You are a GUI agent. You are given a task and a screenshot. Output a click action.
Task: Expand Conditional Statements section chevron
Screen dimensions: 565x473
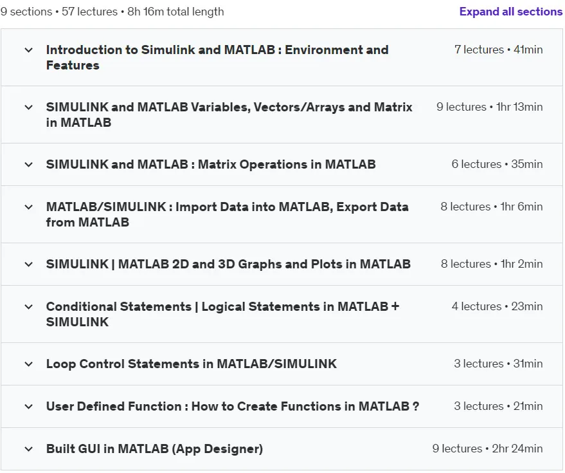pyautogui.click(x=29, y=307)
